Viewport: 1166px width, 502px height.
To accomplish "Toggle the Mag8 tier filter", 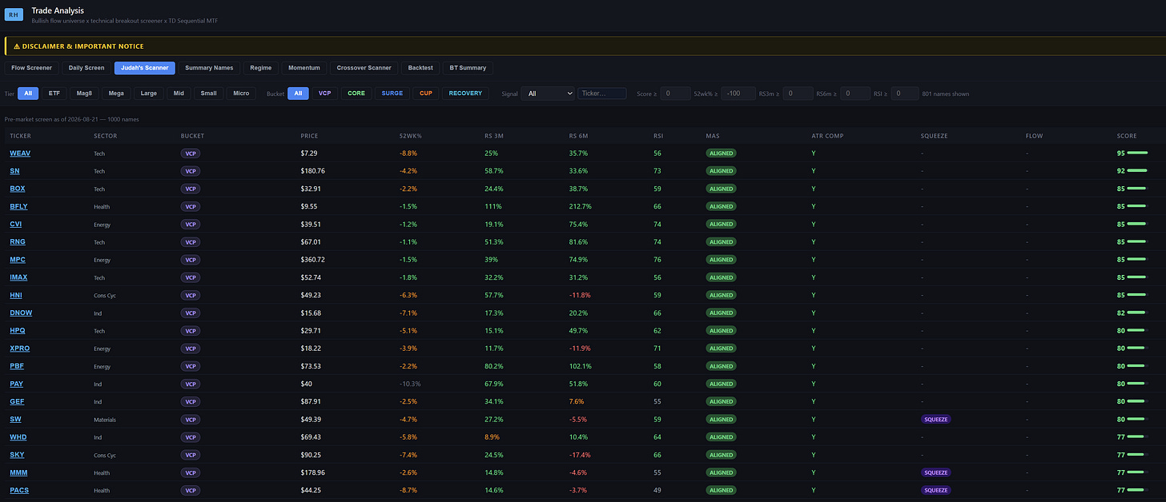I will (84, 94).
